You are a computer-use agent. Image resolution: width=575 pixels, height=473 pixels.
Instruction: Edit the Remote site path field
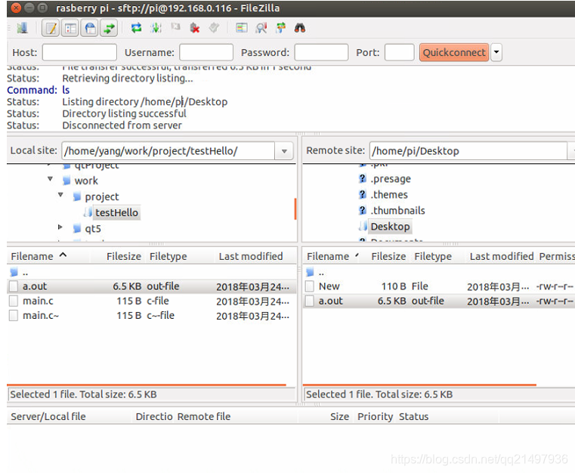(x=468, y=151)
